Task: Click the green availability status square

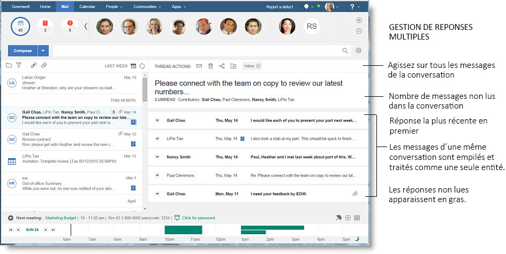Action: tap(319, 6)
